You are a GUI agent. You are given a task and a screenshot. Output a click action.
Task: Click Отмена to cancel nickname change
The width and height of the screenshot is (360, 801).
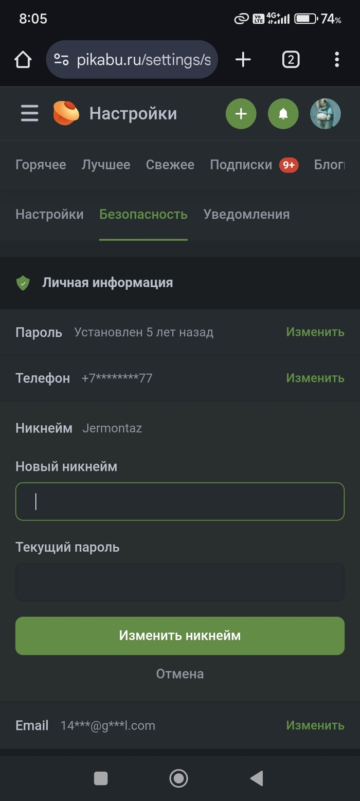click(180, 674)
